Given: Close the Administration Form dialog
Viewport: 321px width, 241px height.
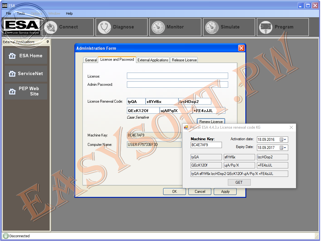Looking at the screenshot, I should pos(241,48).
